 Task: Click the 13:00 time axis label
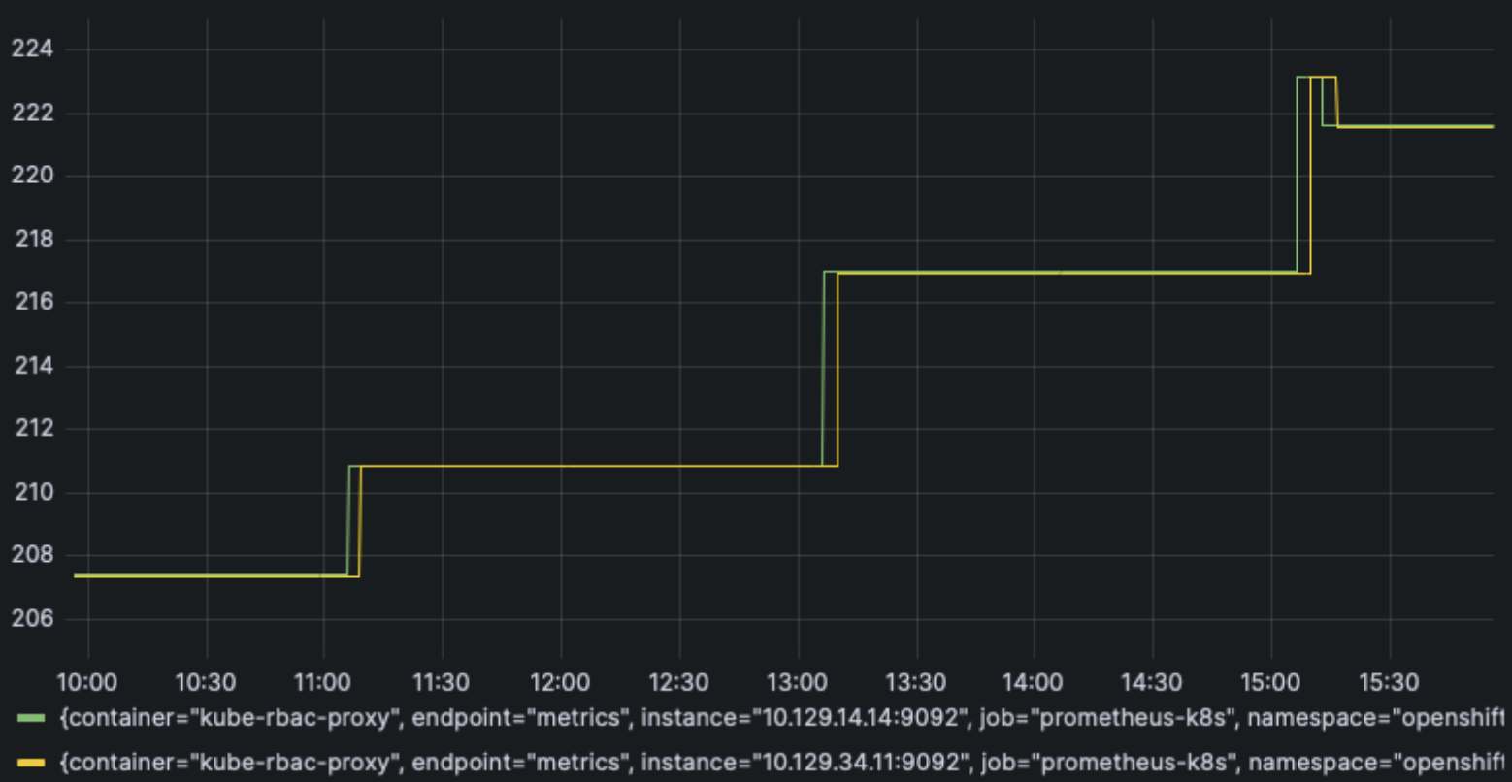(x=797, y=682)
